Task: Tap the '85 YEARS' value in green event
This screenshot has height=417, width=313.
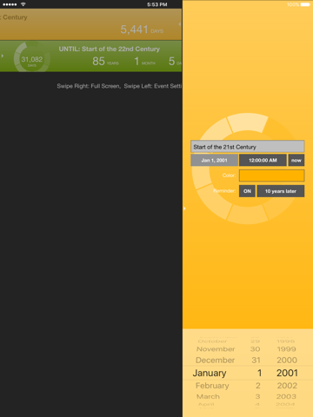Action: pyautogui.click(x=105, y=61)
